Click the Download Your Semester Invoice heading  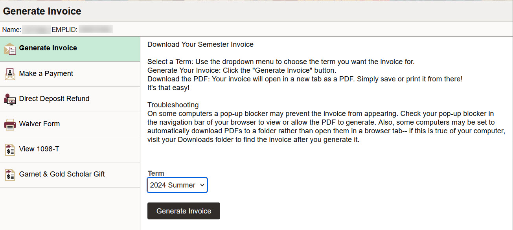[200, 44]
